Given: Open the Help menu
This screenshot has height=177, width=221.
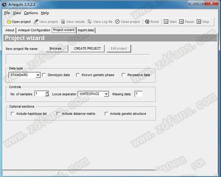Looking at the screenshot, I should click(x=45, y=13).
